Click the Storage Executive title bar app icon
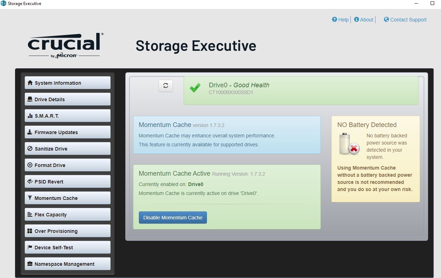Image resolution: width=441 pixels, height=278 pixels. click(4, 4)
